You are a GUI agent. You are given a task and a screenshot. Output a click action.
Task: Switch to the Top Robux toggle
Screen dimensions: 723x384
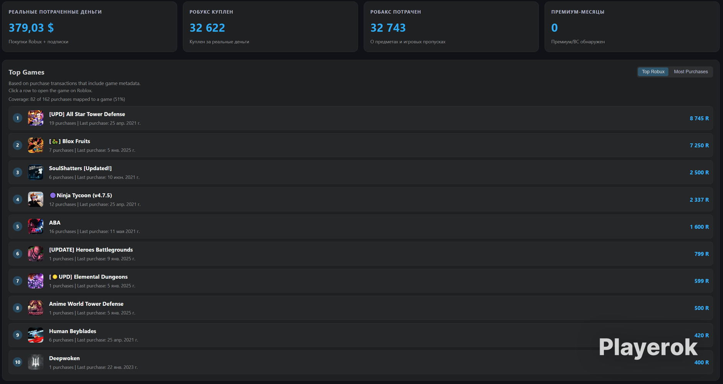click(x=653, y=72)
